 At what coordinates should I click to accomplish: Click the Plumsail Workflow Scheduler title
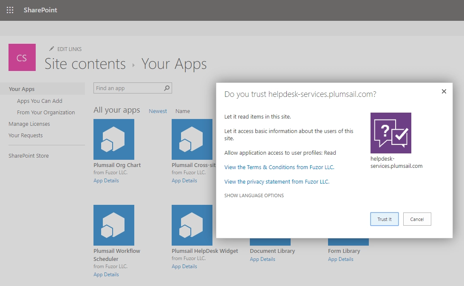tap(116, 255)
